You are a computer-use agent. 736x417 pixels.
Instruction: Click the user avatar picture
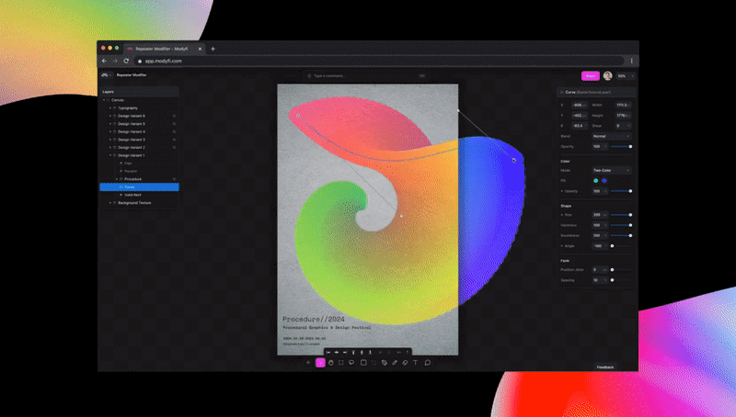pyautogui.click(x=607, y=76)
